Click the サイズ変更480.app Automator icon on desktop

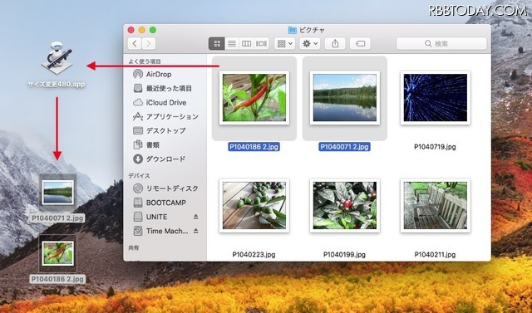click(57, 58)
